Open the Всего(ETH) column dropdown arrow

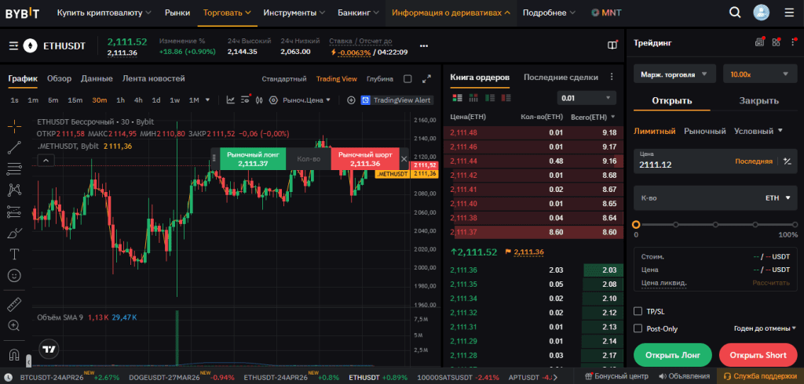(x=613, y=118)
